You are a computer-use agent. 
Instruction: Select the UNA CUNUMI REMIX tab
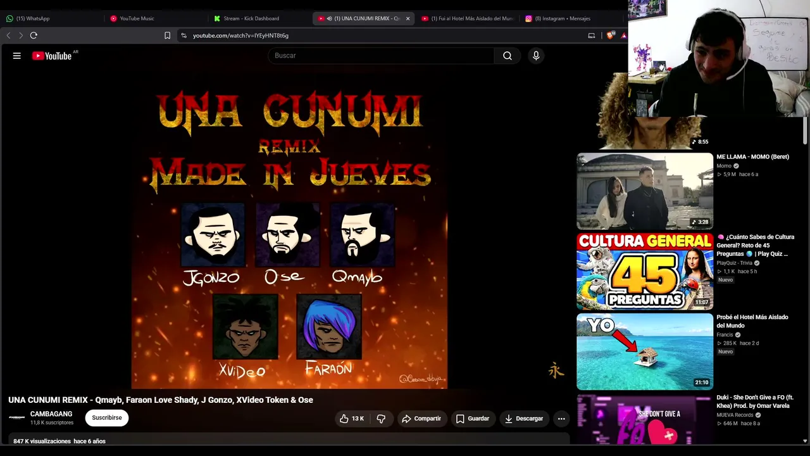pyautogui.click(x=363, y=18)
